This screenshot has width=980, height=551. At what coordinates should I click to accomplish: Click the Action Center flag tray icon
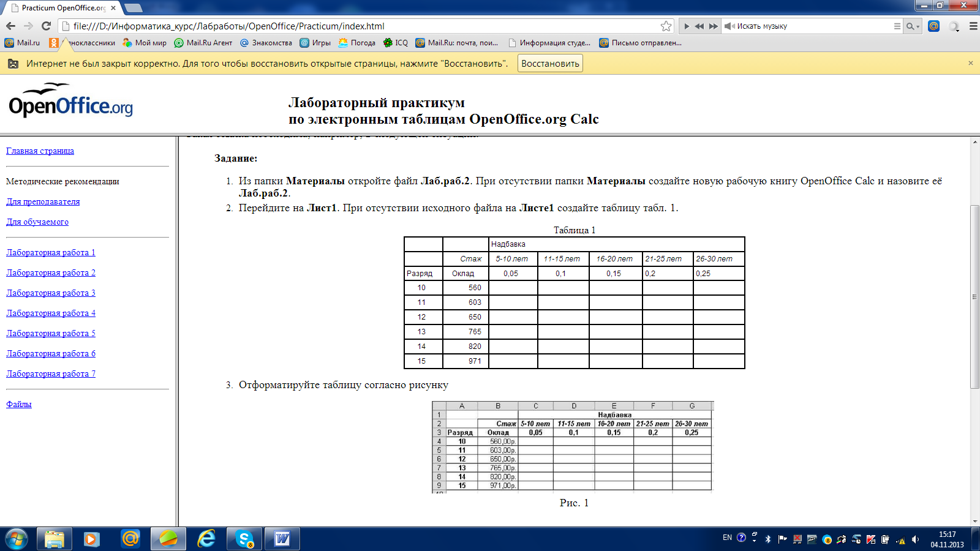coord(782,539)
